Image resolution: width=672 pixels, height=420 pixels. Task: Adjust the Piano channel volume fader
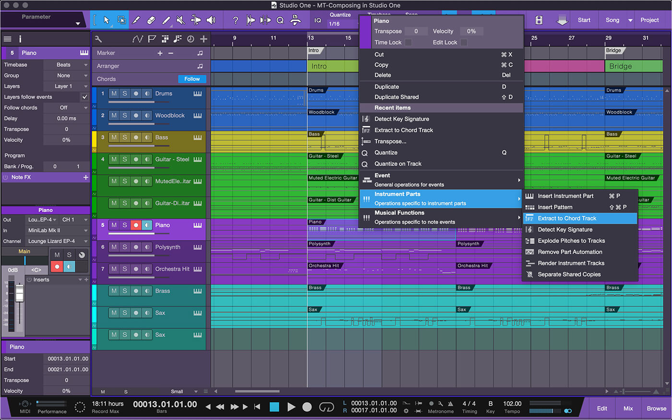pyautogui.click(x=20, y=293)
